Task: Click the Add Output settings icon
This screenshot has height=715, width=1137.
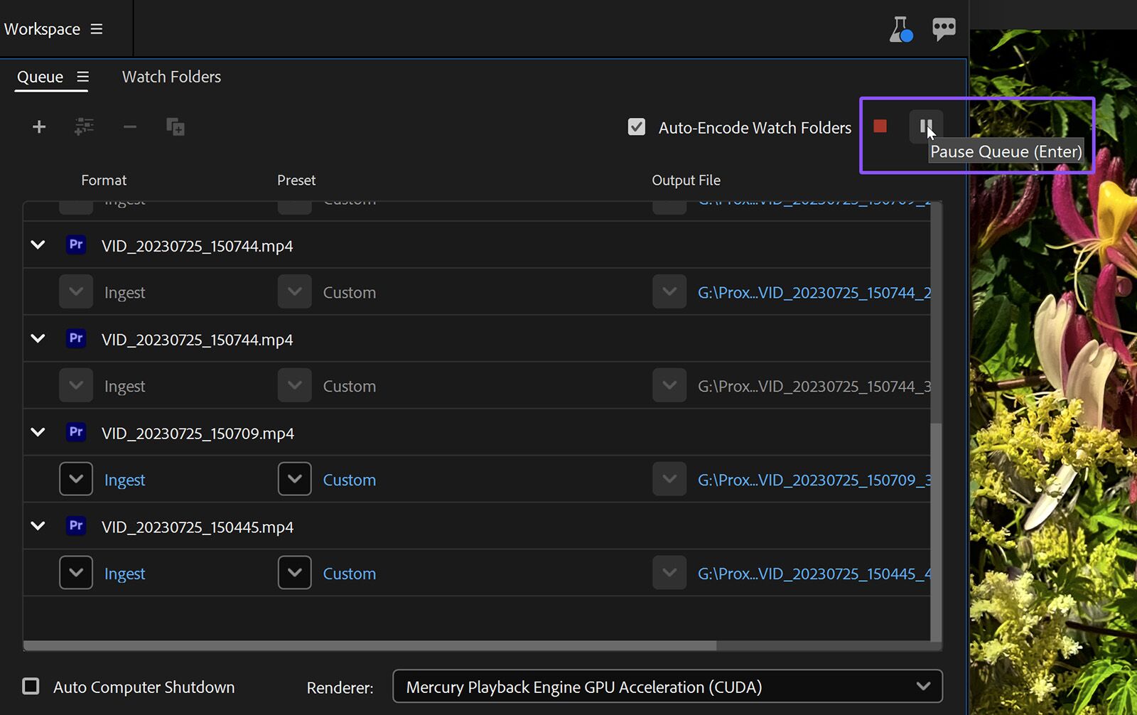Action: tap(84, 127)
